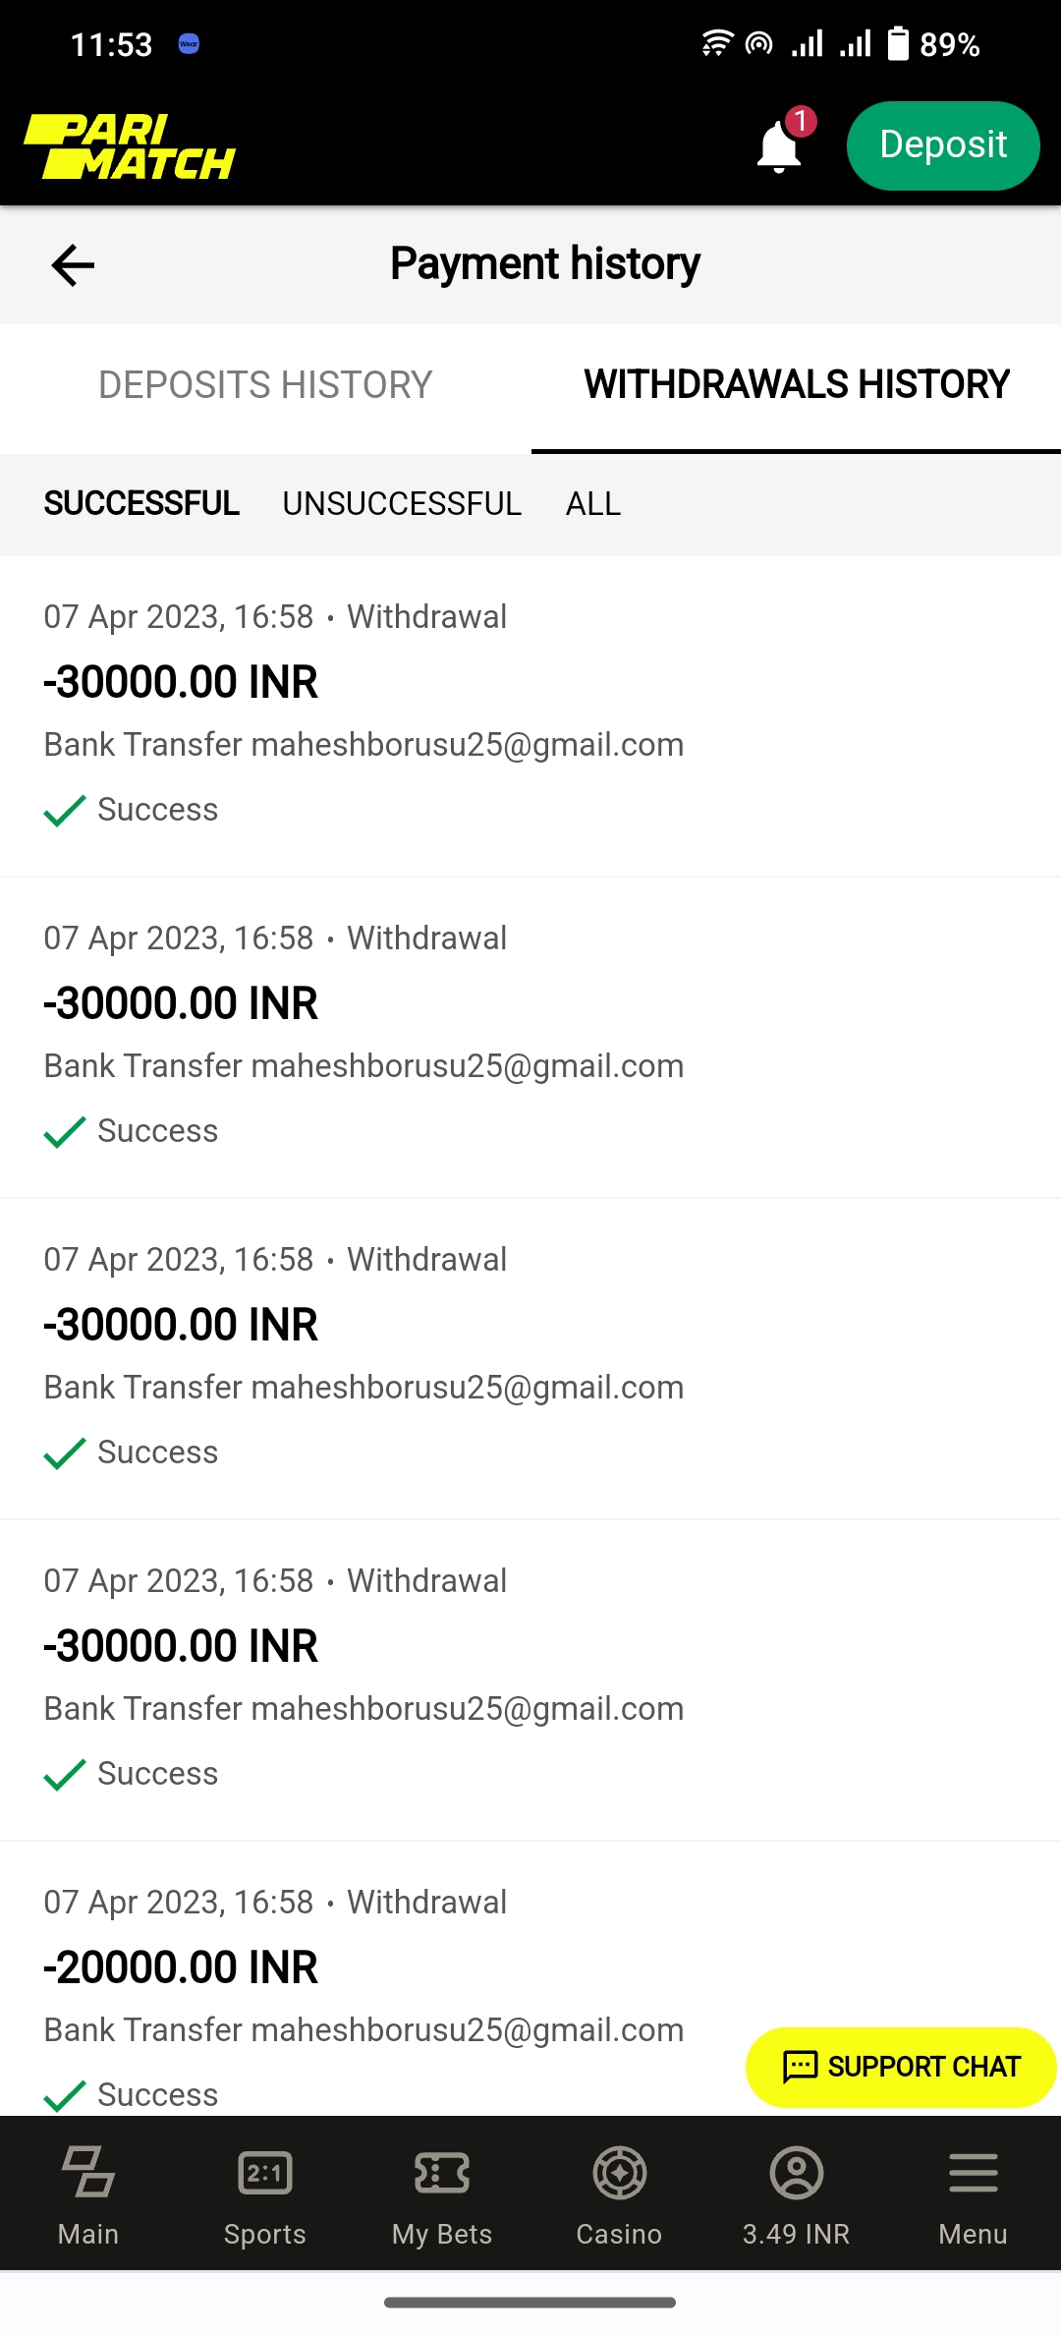Filter by Successful transactions

tap(141, 503)
